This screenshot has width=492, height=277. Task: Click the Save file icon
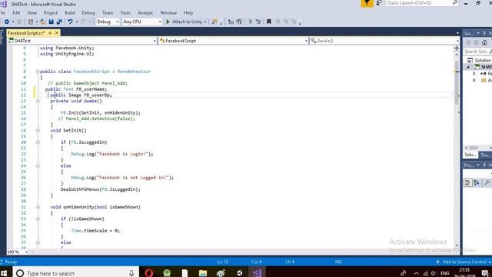click(52, 22)
